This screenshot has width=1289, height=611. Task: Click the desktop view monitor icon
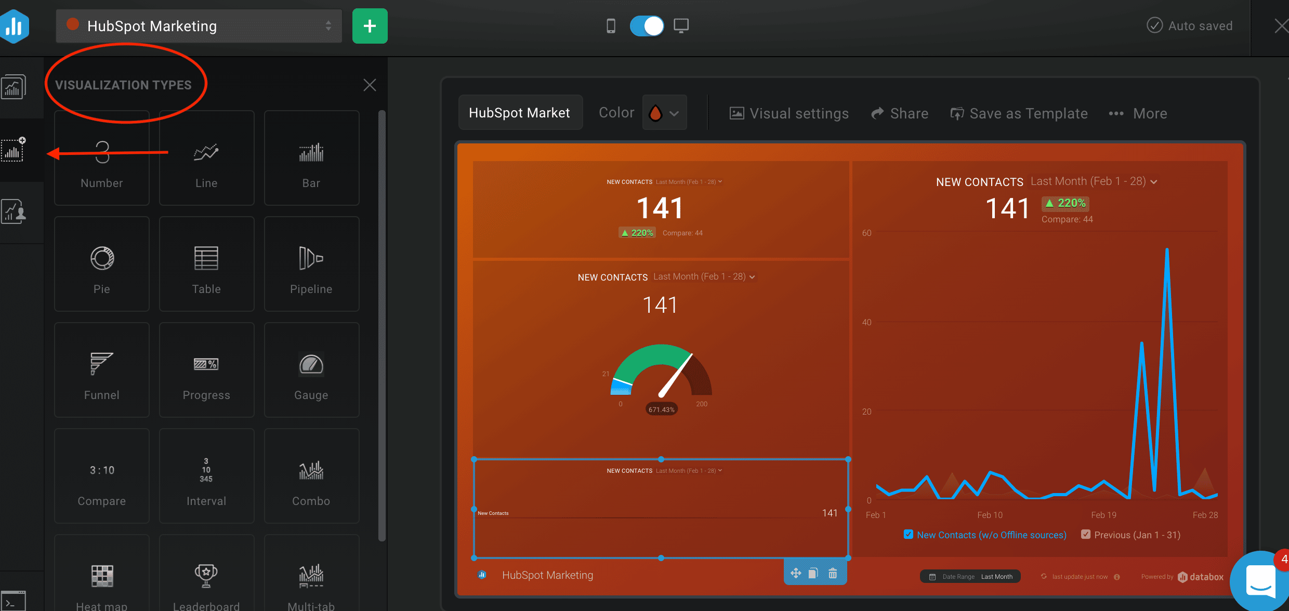coord(681,26)
